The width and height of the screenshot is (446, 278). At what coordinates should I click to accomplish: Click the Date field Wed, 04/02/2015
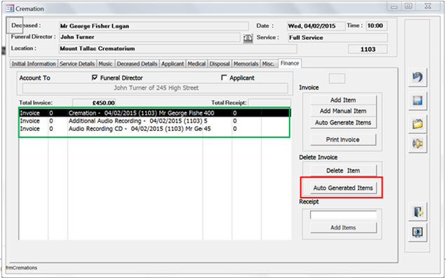pyautogui.click(x=316, y=26)
